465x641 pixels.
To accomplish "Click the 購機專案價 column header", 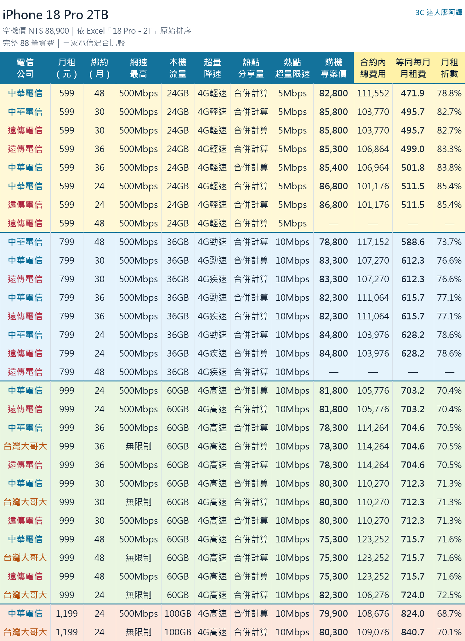I will click(x=334, y=68).
